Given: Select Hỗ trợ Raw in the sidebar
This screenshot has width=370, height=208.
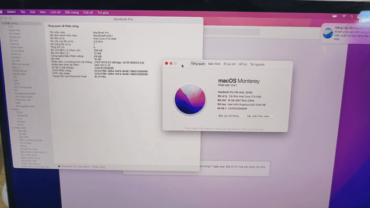Looking at the screenshot, I should coord(25,143).
